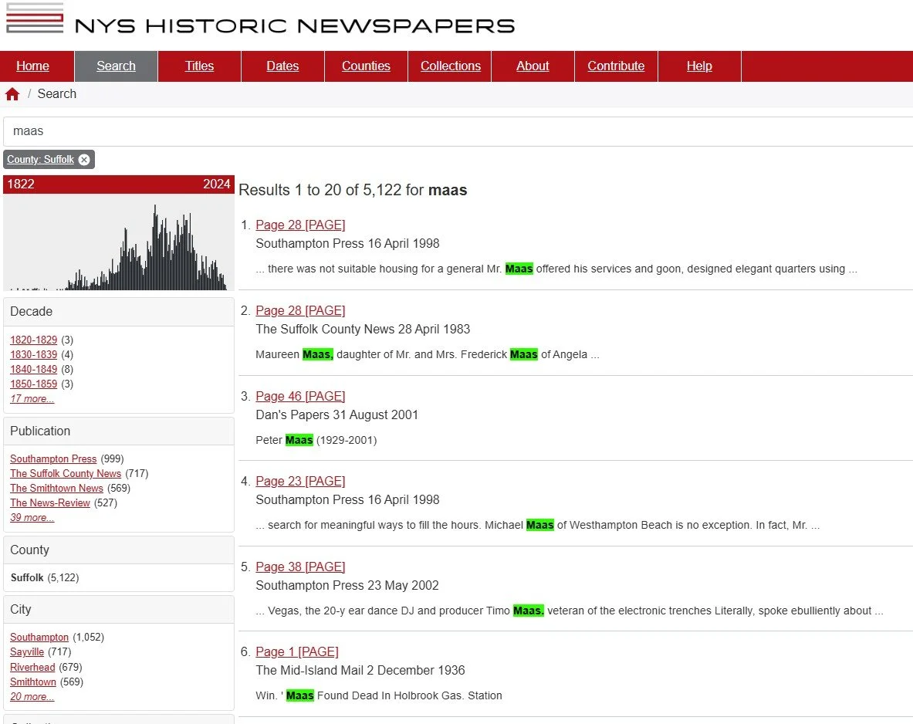Screen dimensions: 913x724
Task: Open the Dates menu item
Action: pyautogui.click(x=282, y=66)
